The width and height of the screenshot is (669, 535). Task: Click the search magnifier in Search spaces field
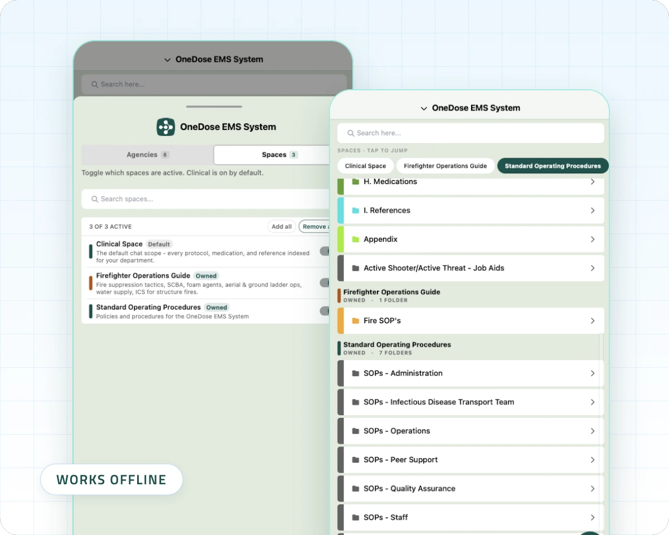tap(94, 199)
